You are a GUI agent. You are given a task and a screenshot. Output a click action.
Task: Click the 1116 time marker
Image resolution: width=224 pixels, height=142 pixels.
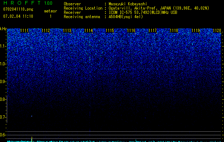[x=131, y=31]
